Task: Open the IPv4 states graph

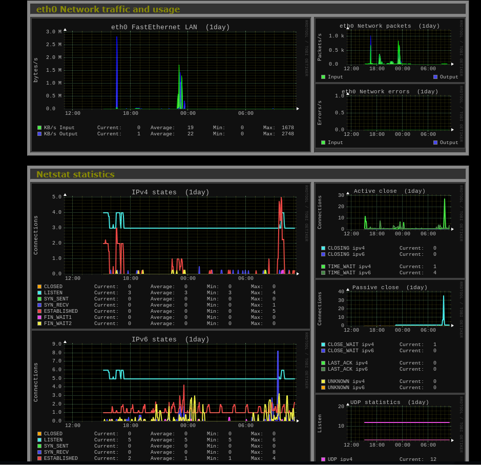Action: click(x=171, y=236)
